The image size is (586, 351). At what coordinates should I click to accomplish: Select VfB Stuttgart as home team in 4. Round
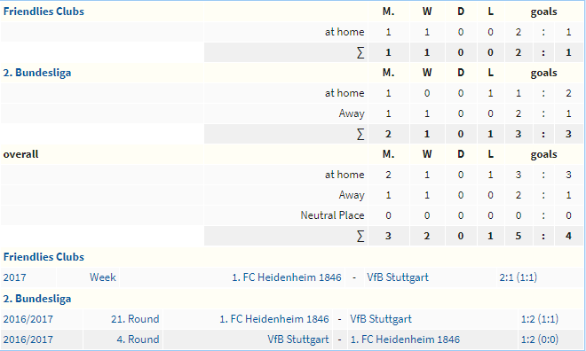pos(298,339)
